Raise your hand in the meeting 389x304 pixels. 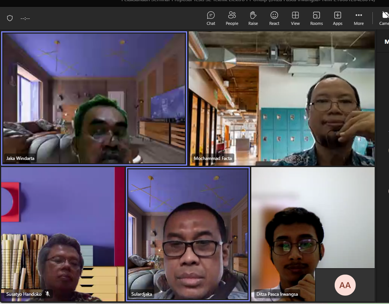[x=253, y=18]
